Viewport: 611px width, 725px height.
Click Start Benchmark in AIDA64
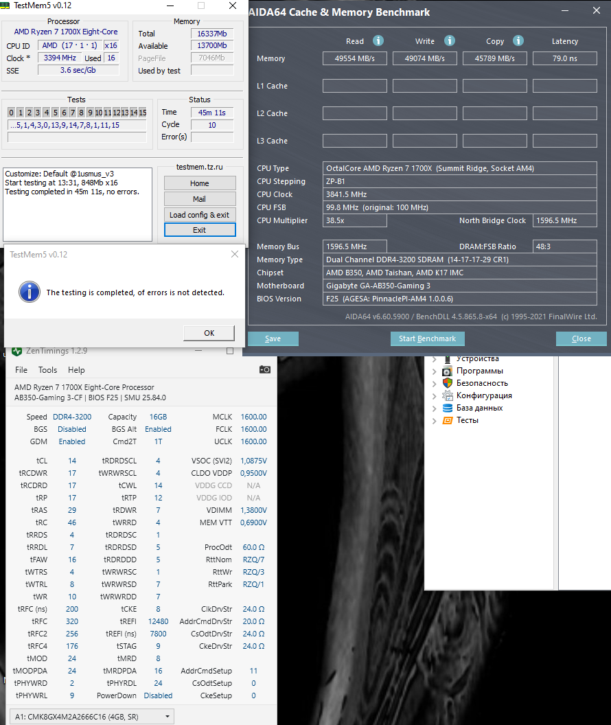[428, 338]
